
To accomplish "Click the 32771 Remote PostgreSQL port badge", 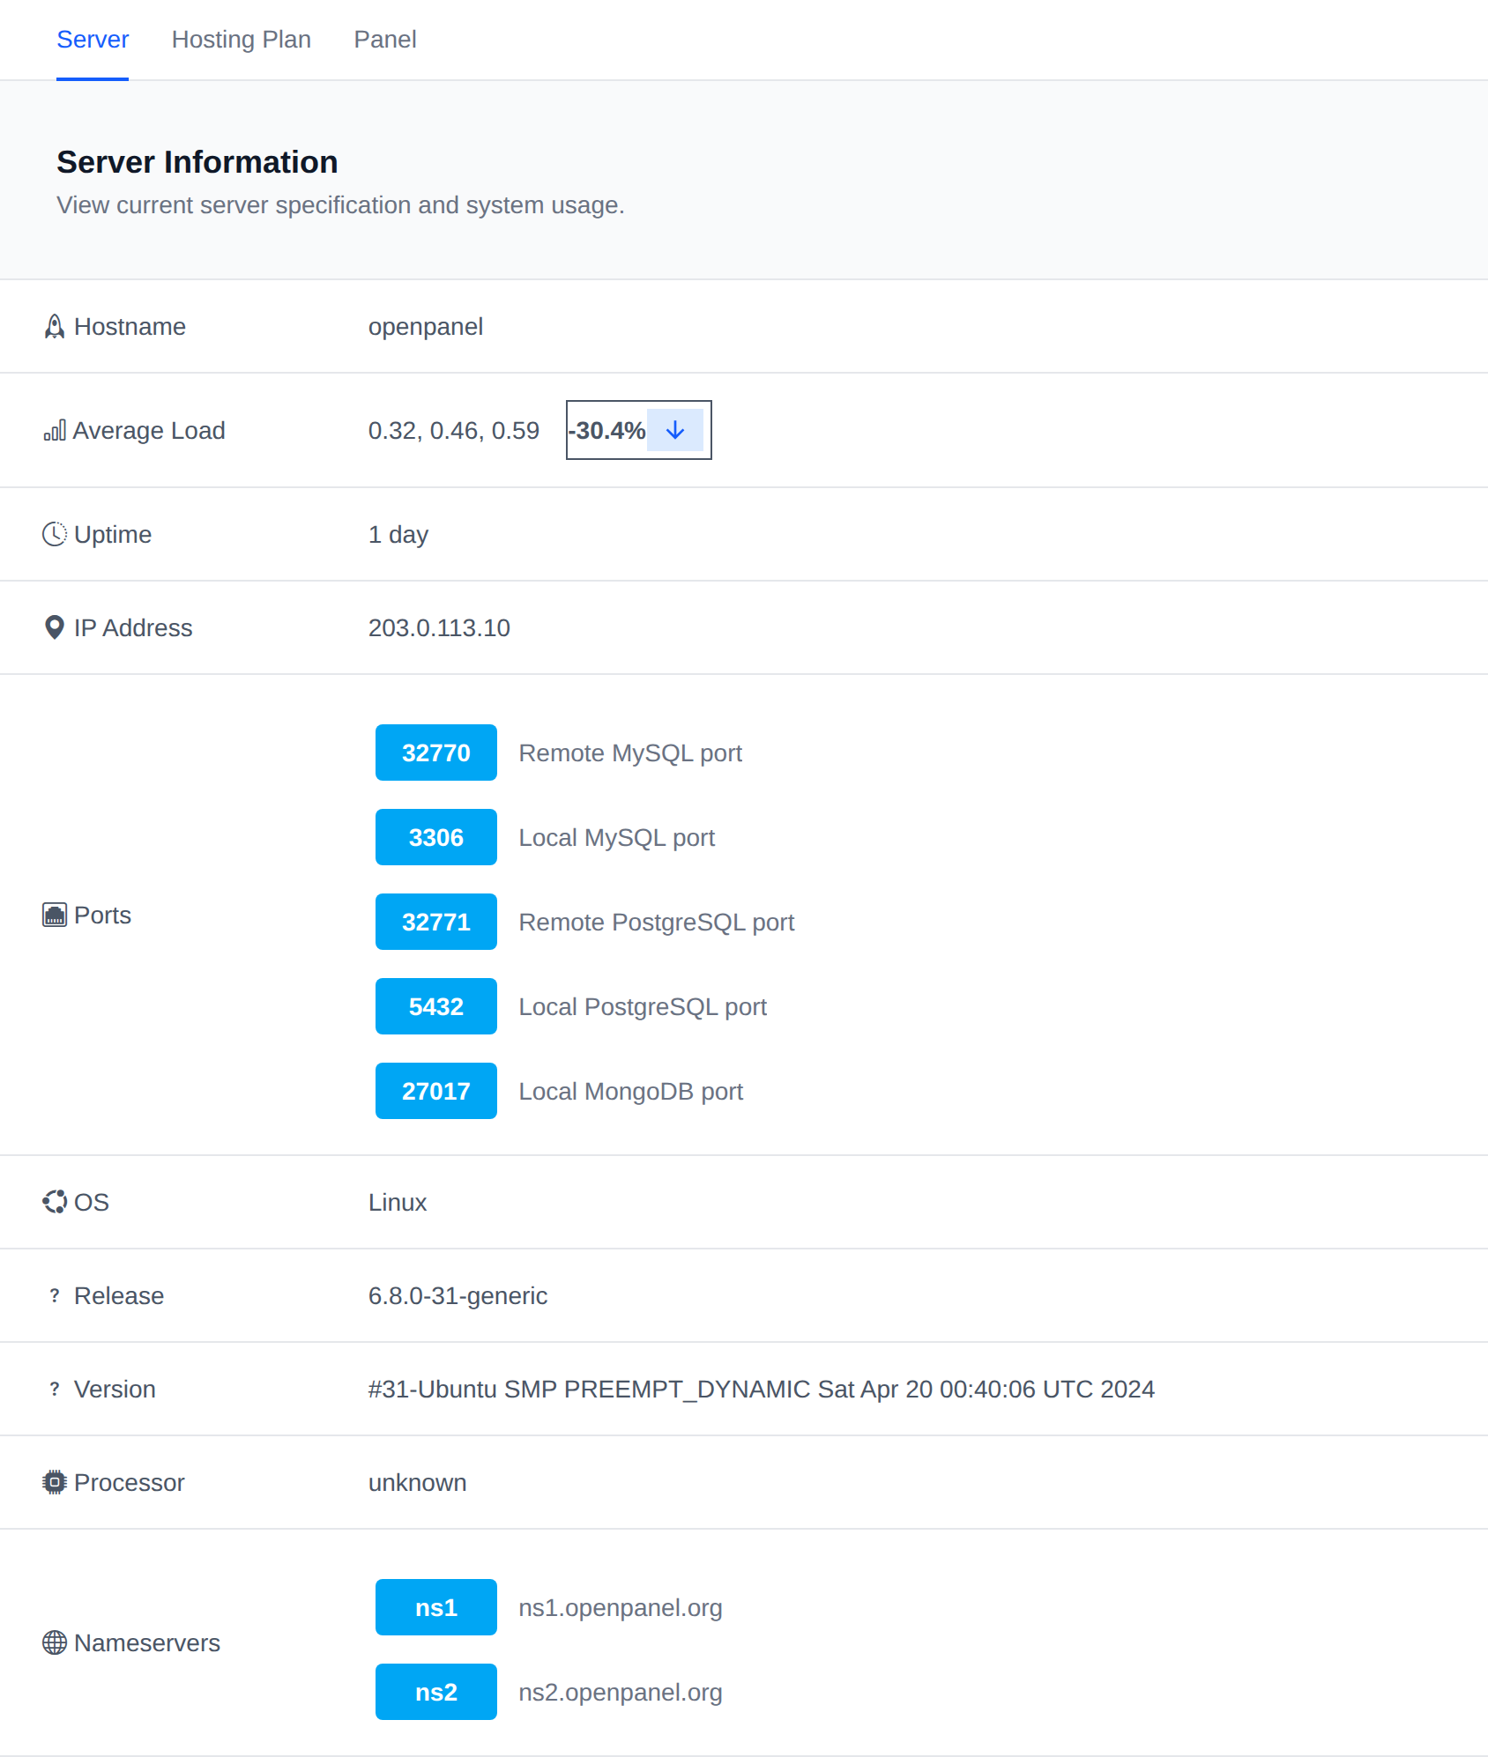I will pos(436,923).
